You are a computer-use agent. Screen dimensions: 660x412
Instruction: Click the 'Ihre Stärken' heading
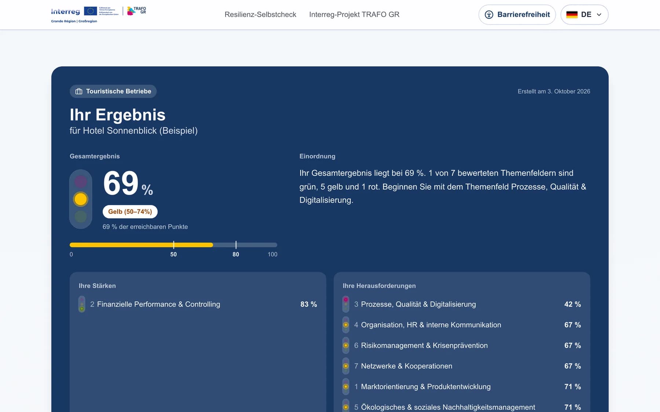(97, 286)
